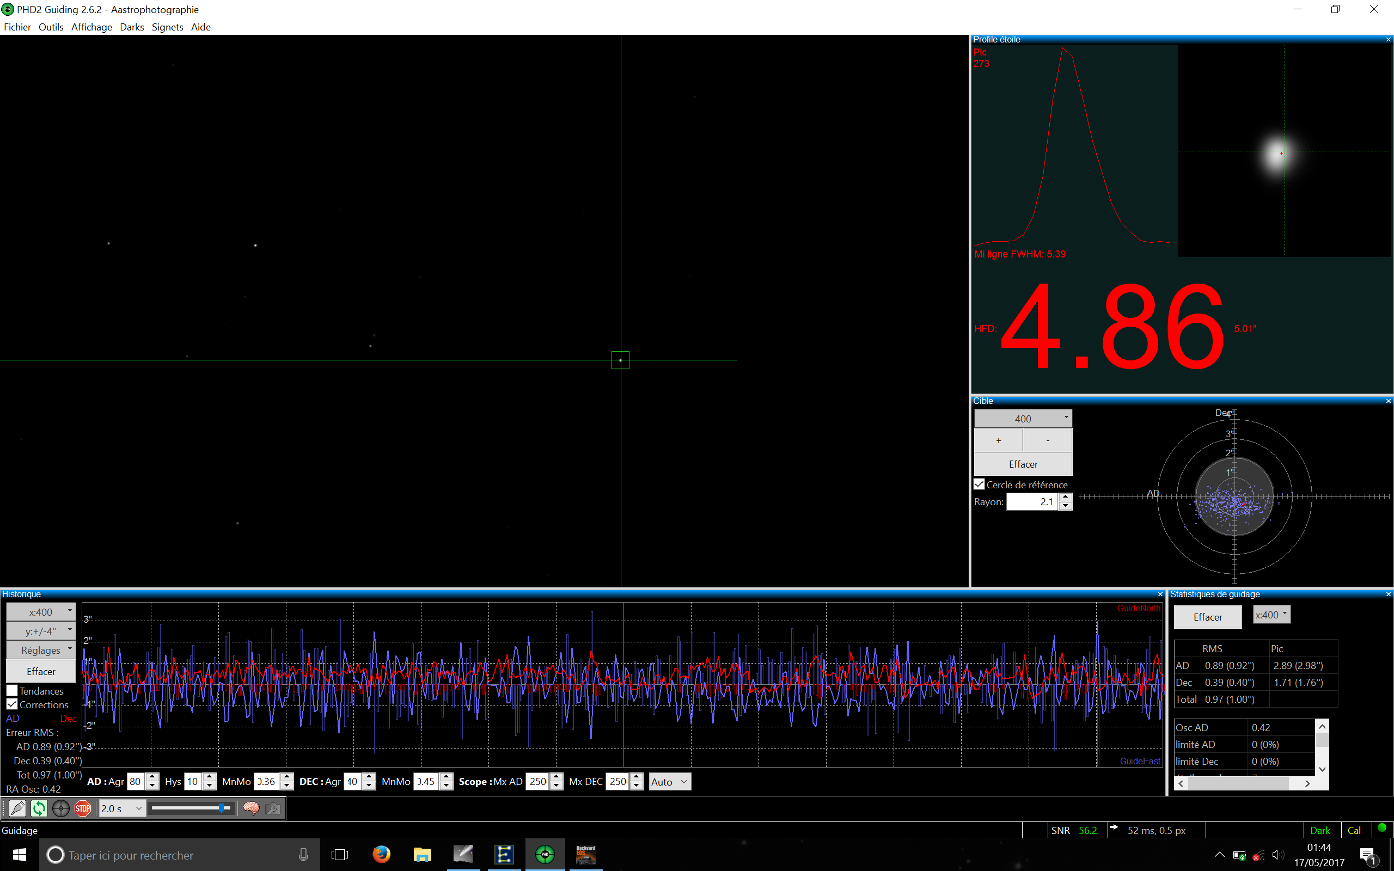The height and width of the screenshot is (871, 1394).
Task: Click the green loop exposures icon
Action: [39, 808]
